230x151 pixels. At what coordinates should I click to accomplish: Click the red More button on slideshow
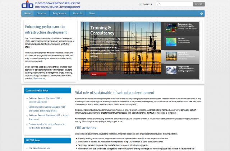pos(98,74)
